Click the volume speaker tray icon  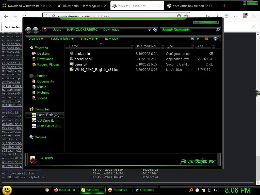click(216, 190)
